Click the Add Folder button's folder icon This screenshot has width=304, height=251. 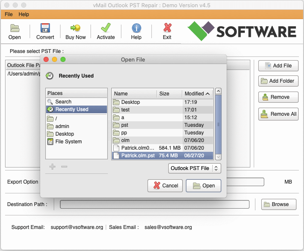(264, 81)
